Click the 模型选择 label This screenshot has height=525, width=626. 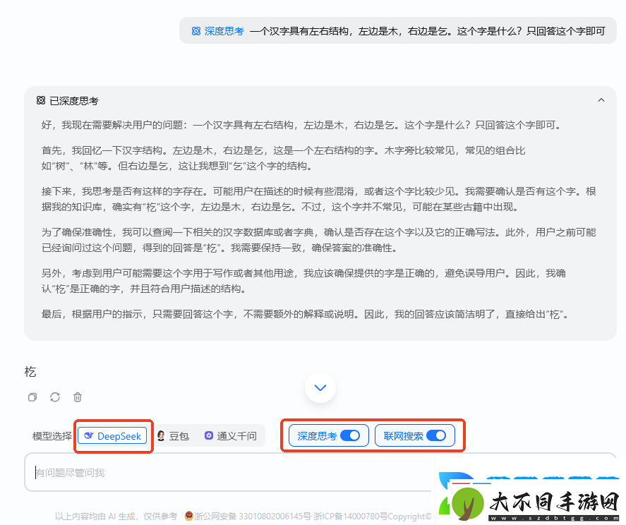(52, 436)
